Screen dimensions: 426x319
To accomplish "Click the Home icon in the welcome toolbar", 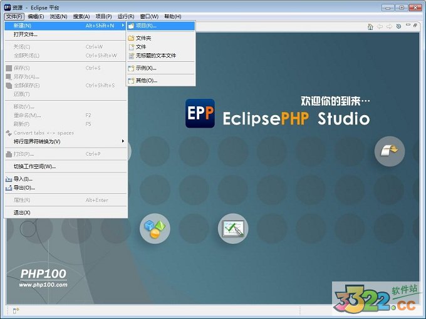I will (x=370, y=26).
